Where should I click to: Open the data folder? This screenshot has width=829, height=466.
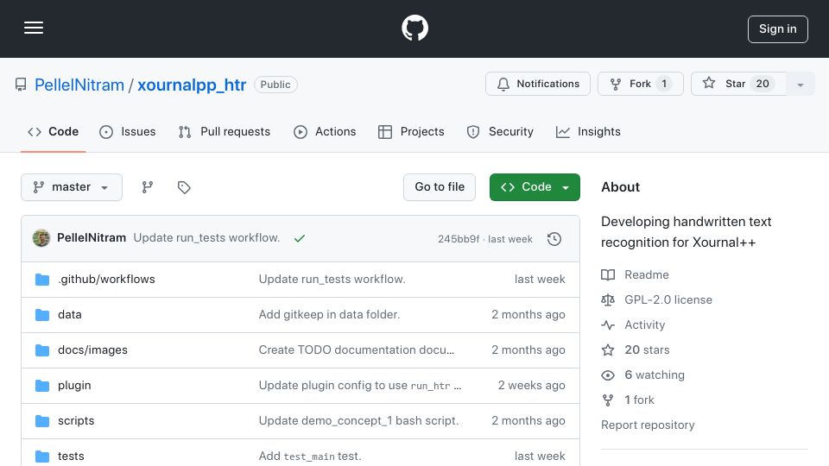[70, 314]
